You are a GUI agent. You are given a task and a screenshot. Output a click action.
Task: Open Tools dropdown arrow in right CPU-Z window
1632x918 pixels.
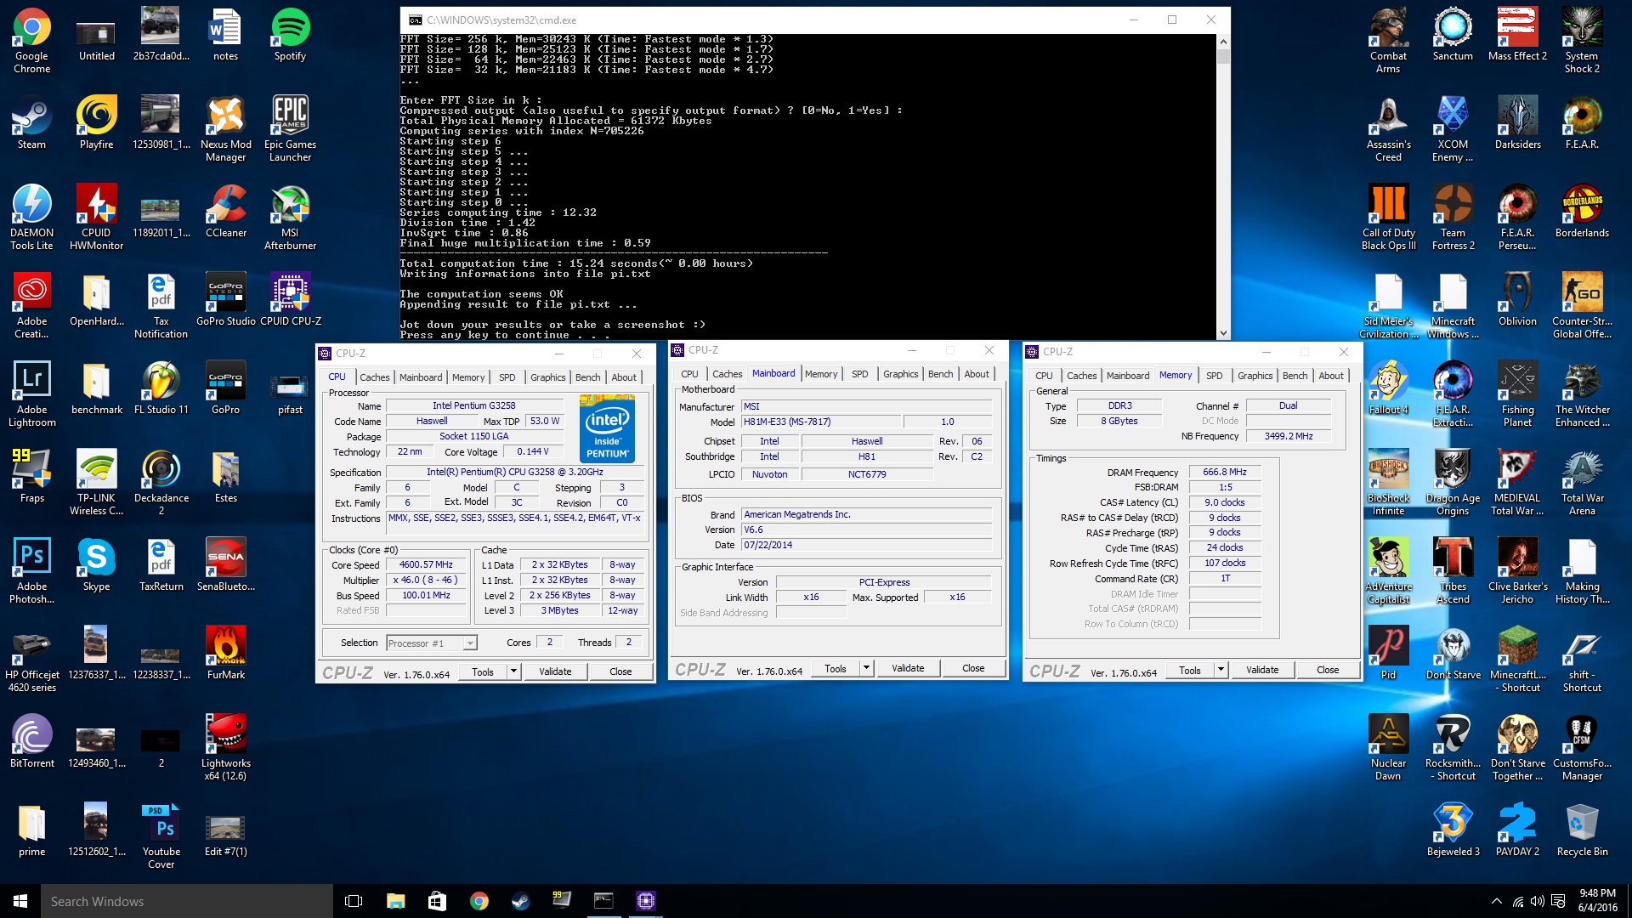pyautogui.click(x=1221, y=670)
